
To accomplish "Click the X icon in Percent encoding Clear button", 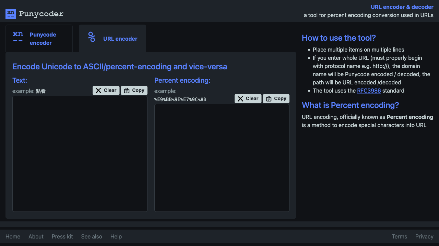I will pos(240,99).
